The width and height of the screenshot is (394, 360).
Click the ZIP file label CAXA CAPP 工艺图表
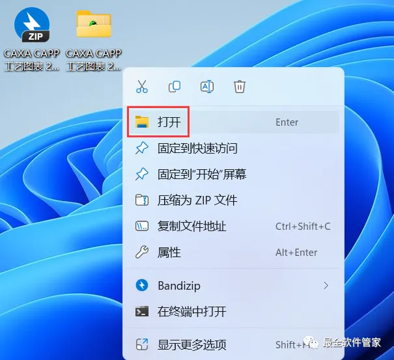click(x=32, y=60)
